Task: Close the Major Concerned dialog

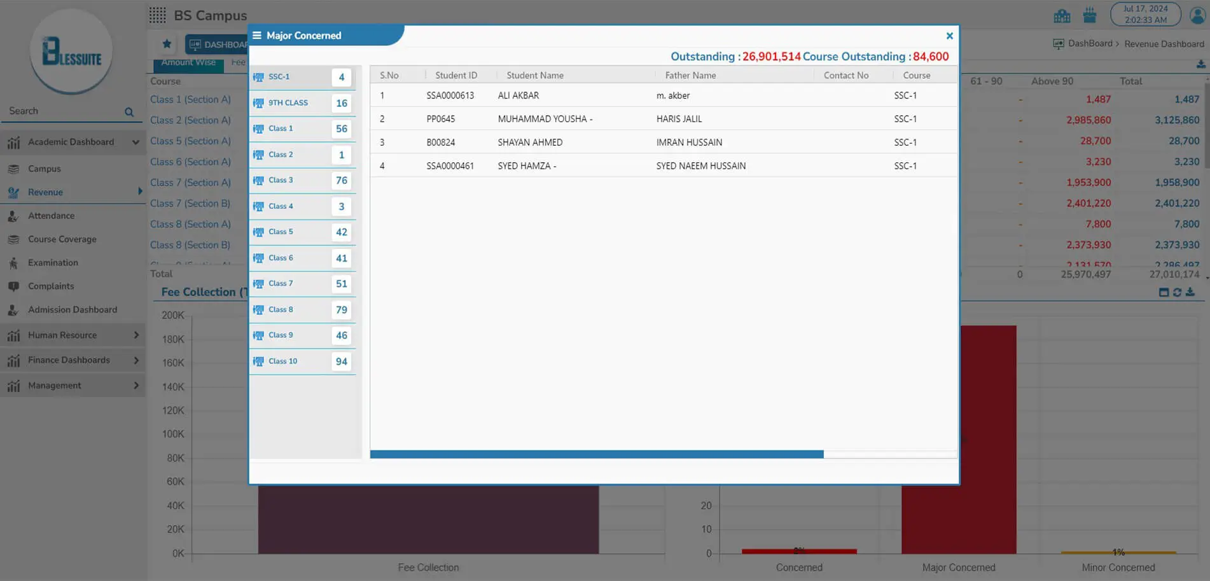Action: coord(949,36)
